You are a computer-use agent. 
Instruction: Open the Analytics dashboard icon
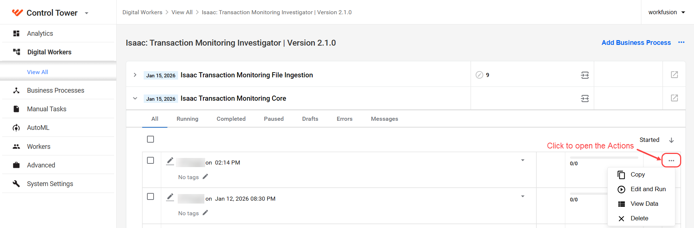tap(16, 34)
